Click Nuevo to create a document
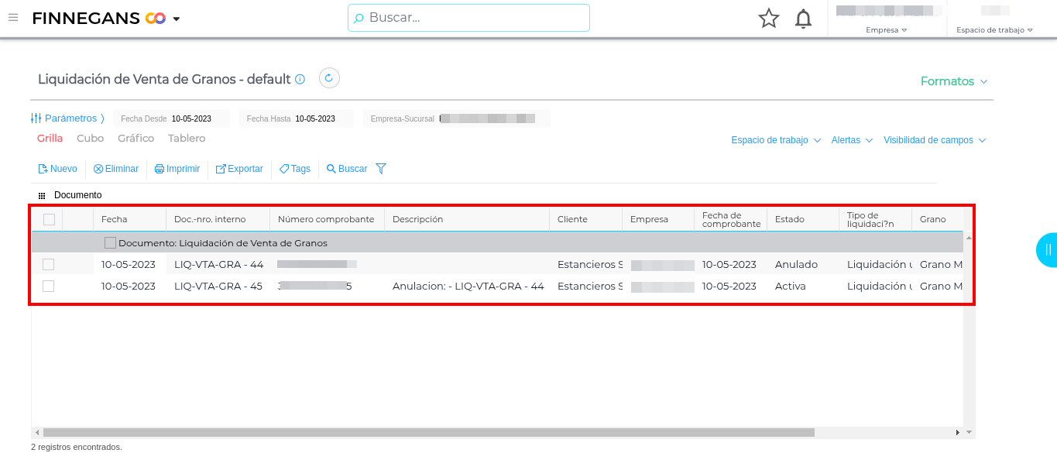Image resolution: width=1057 pixels, height=460 pixels. click(58, 169)
